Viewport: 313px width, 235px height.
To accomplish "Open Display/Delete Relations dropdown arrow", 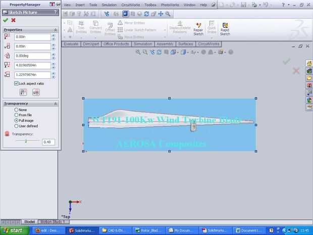I will tap(180, 38).
